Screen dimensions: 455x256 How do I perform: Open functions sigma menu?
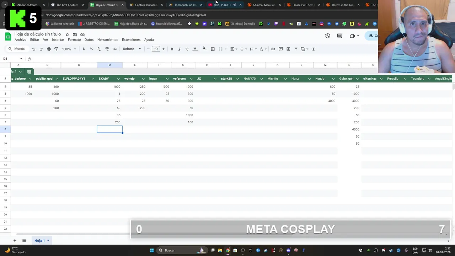313,49
